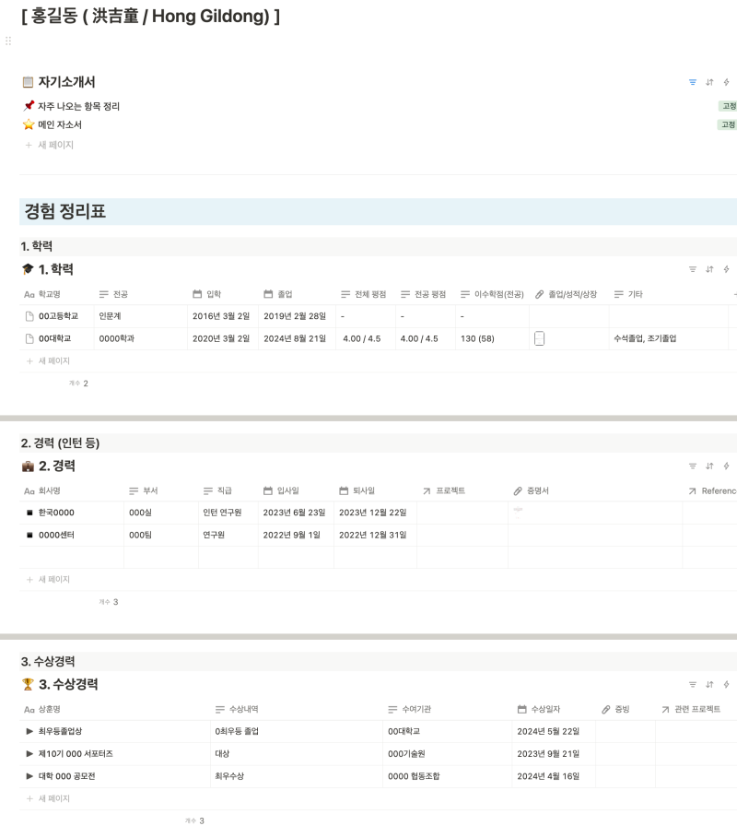Click the 개수 3 count under 경력 table
Image resolution: width=737 pixels, height=826 pixels.
(x=109, y=602)
